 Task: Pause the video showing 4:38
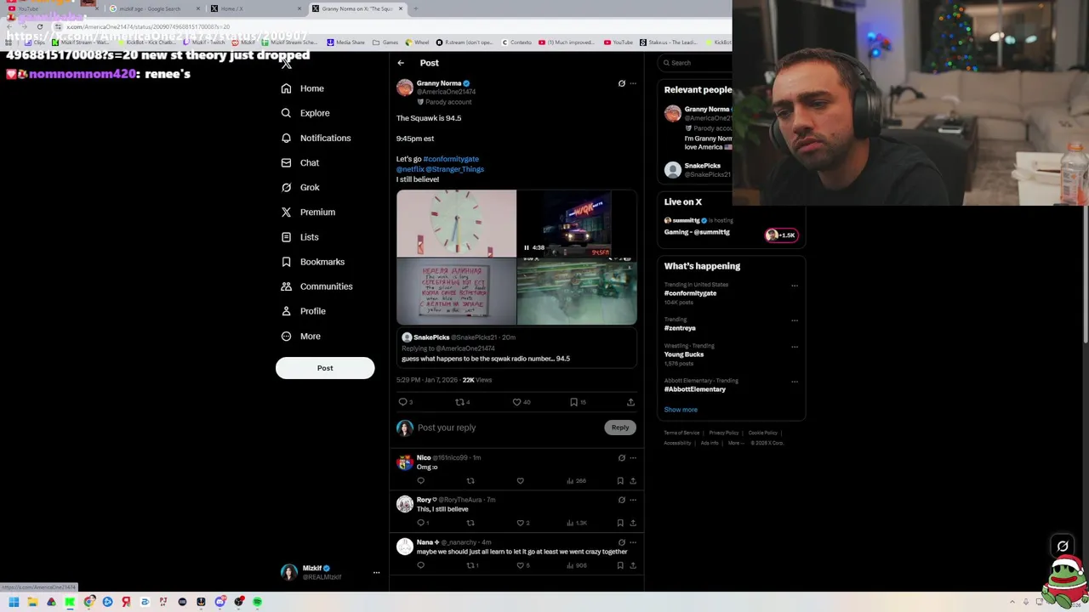pos(527,247)
